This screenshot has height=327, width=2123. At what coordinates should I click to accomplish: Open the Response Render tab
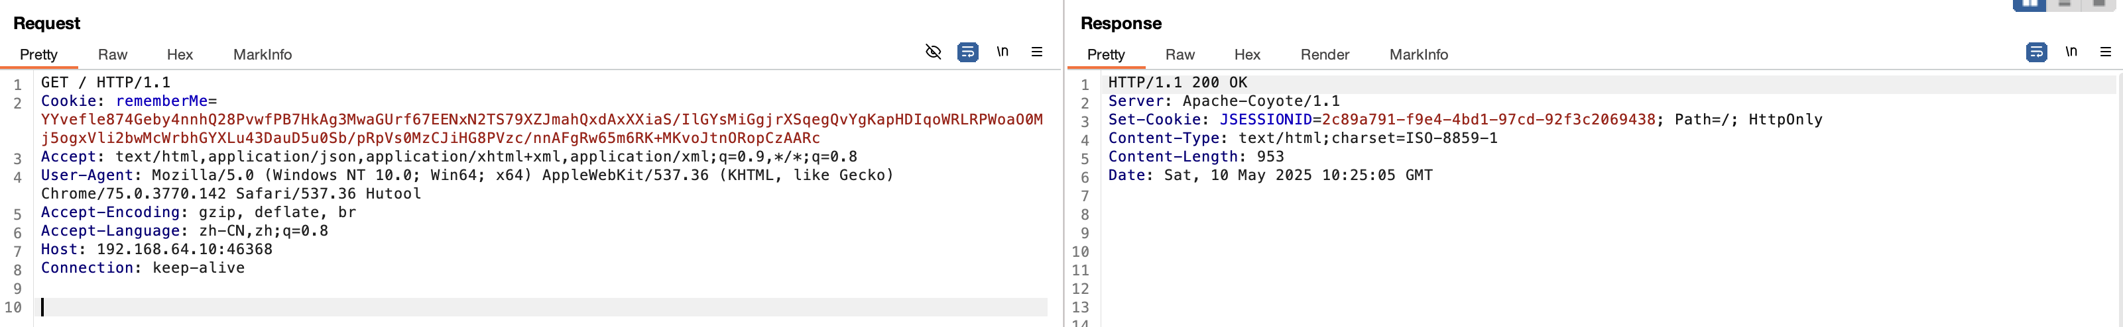pos(1325,54)
